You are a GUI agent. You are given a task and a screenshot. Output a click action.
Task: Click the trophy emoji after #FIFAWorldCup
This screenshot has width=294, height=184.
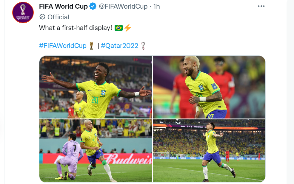coord(92,46)
